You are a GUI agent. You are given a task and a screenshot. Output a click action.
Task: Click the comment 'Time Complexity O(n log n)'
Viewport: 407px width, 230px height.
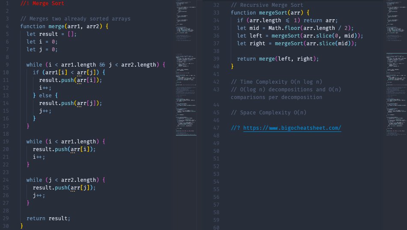[281, 82]
